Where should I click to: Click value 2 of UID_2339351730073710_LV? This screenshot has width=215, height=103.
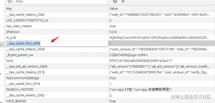coord(110,20)
